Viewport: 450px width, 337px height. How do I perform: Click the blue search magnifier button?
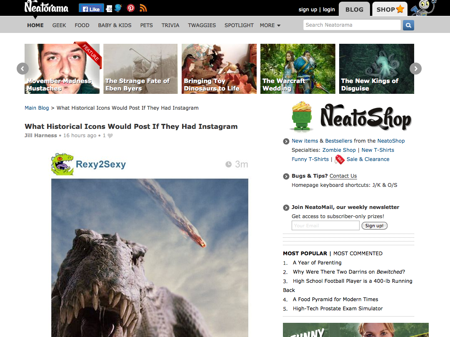pyautogui.click(x=408, y=25)
